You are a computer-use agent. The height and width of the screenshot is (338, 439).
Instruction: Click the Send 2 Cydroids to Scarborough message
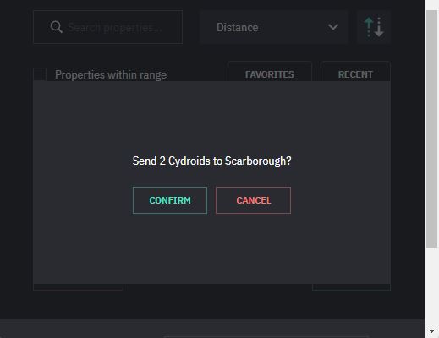click(211, 161)
